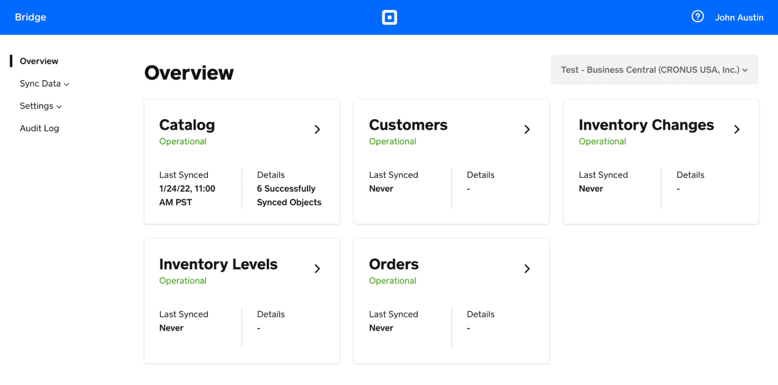Open the Catalog card arrow
The width and height of the screenshot is (778, 385).
coord(317,129)
